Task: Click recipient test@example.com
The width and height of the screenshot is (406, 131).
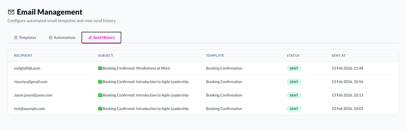Action: [x=29, y=109]
